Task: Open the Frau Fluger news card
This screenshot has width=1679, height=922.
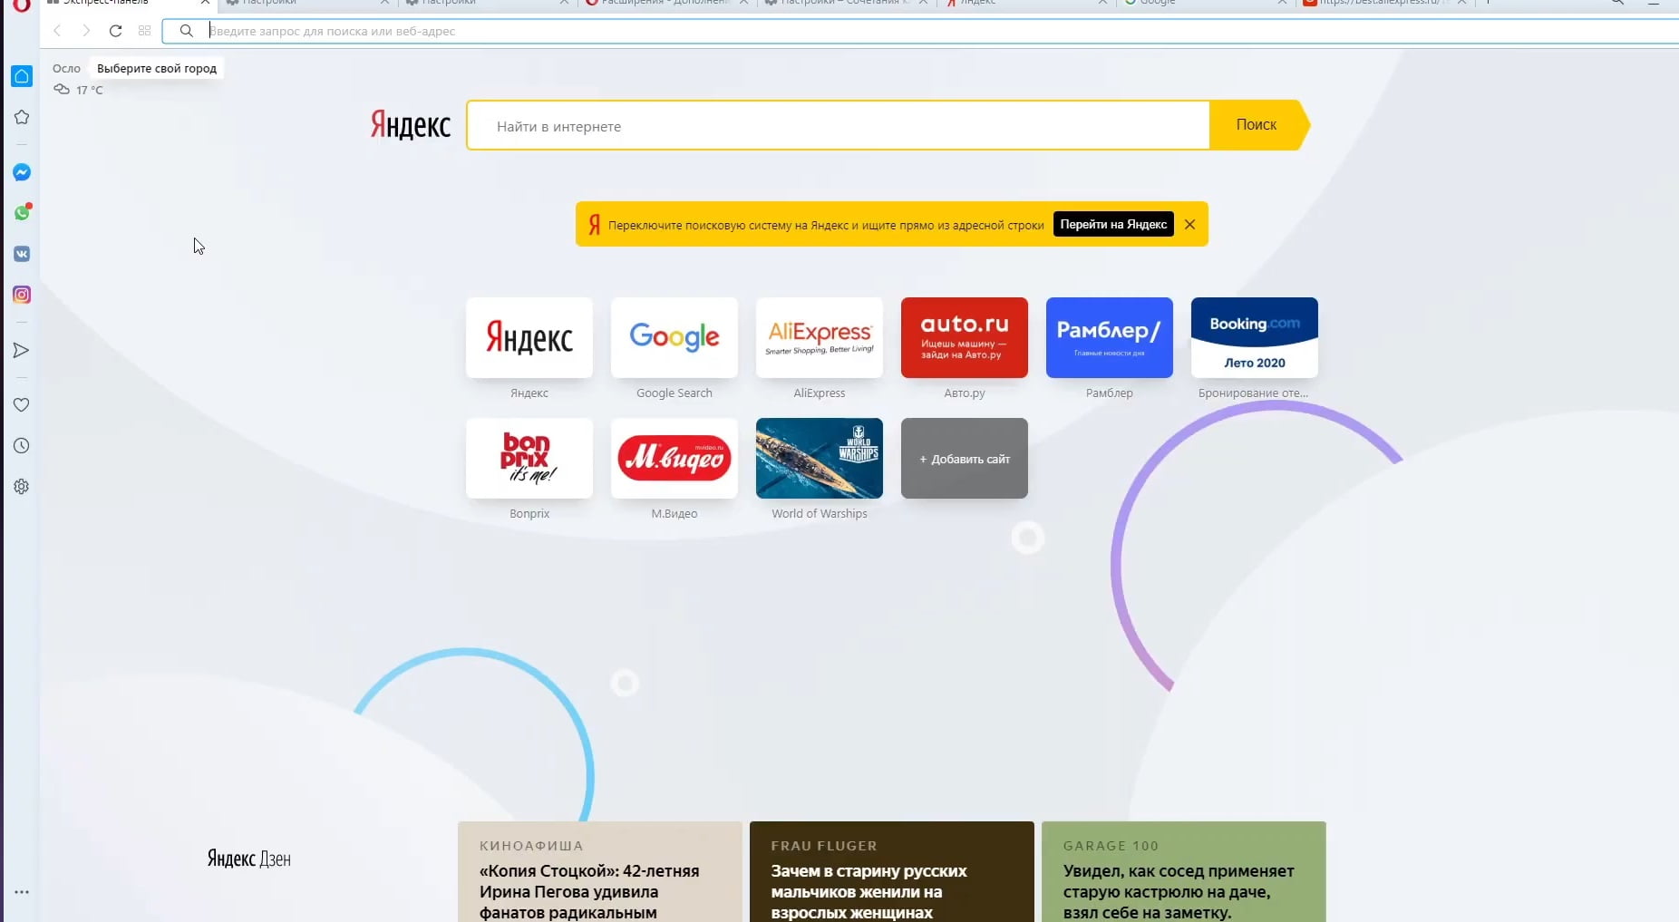Action: click(892, 872)
